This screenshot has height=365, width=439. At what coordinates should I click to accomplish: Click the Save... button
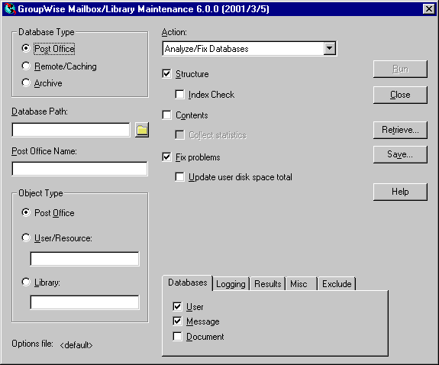coord(400,154)
